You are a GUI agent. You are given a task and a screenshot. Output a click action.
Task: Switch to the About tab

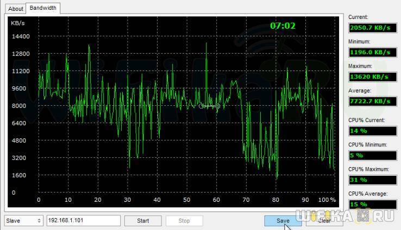point(16,9)
